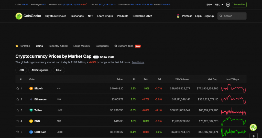Open the Products menu
This screenshot has height=138, width=262.
point(123,16)
